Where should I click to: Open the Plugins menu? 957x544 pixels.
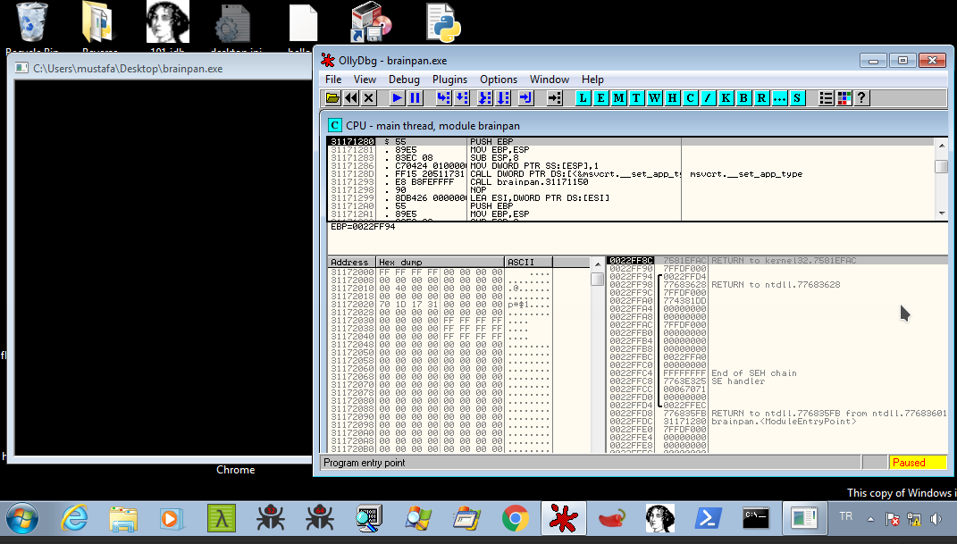tap(449, 80)
